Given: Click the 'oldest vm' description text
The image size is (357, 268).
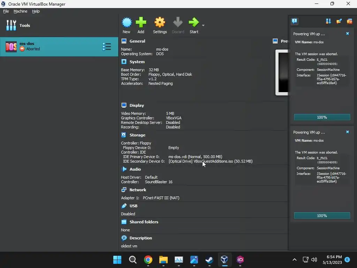Looking at the screenshot, I should tap(129, 246).
